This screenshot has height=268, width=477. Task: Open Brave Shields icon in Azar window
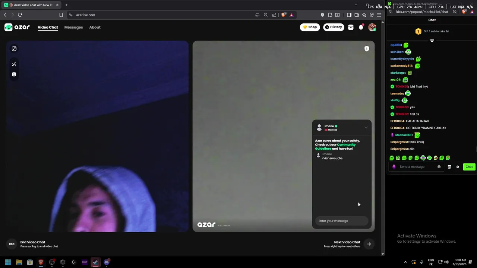(284, 15)
